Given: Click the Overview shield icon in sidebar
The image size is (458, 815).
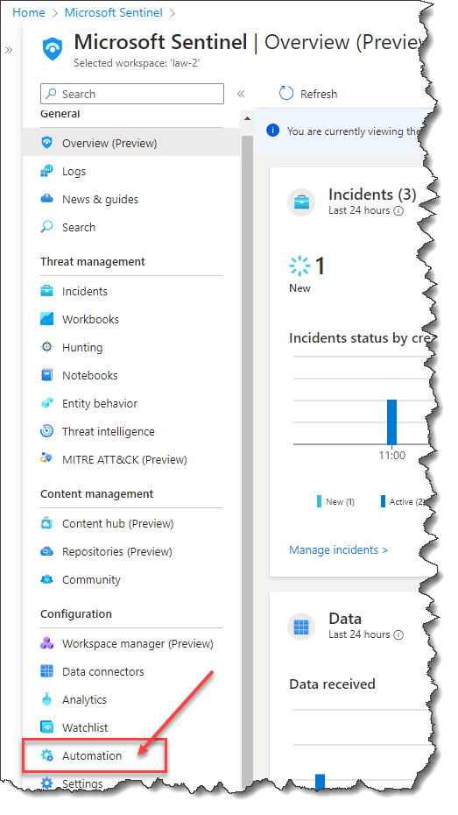Looking at the screenshot, I should click(x=46, y=143).
